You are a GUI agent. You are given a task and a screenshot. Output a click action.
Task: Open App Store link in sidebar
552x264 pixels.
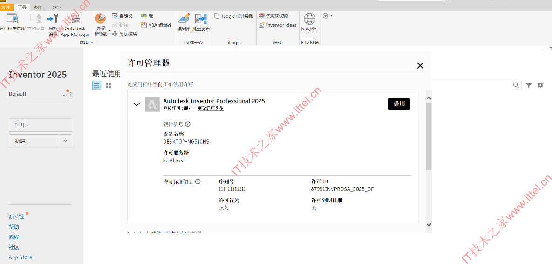pos(20,257)
